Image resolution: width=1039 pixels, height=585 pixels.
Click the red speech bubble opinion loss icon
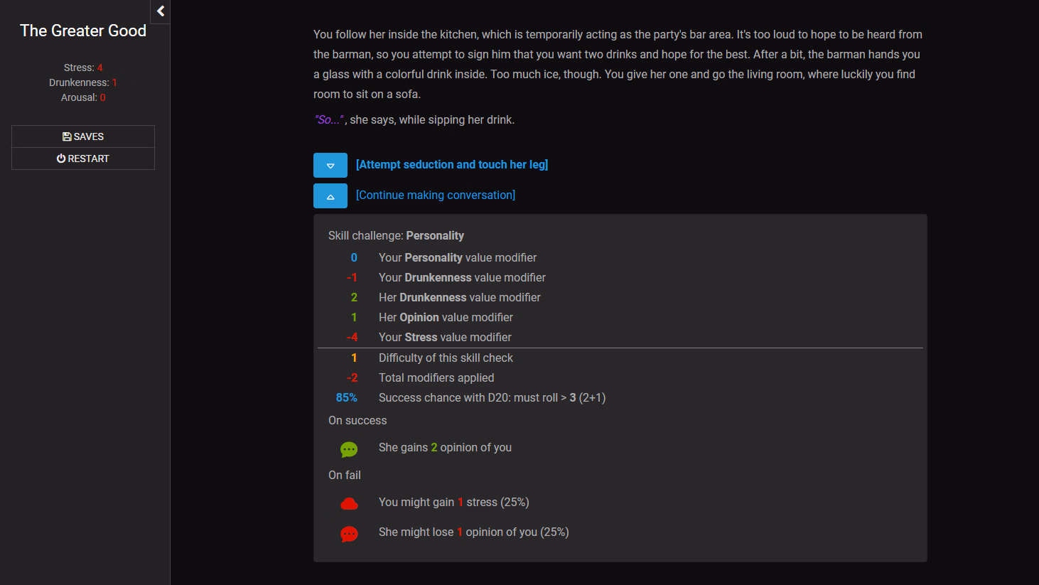(349, 534)
